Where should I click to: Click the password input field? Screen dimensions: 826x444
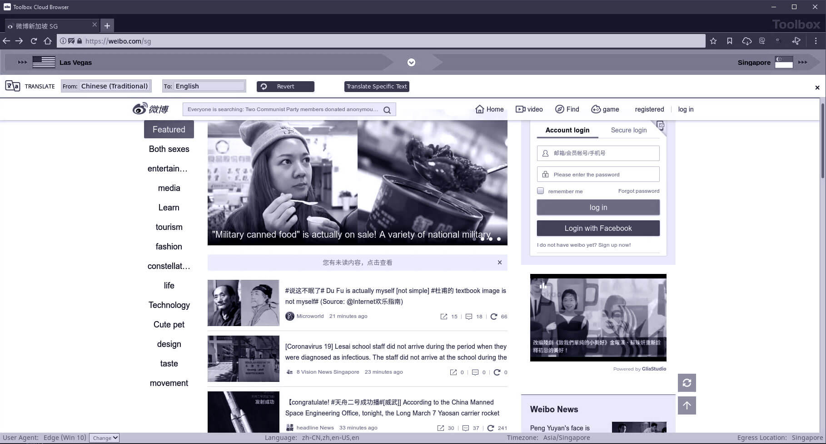point(598,175)
